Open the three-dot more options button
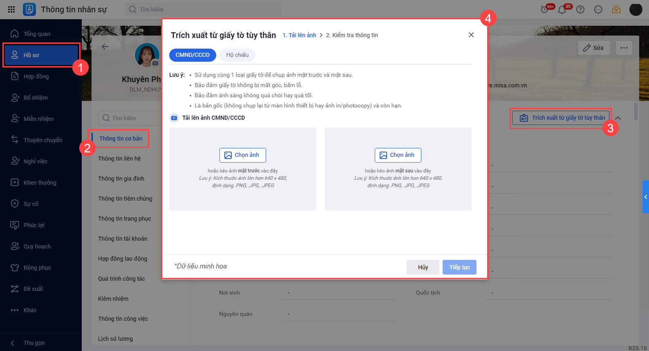This screenshot has width=649, height=351. point(624,48)
